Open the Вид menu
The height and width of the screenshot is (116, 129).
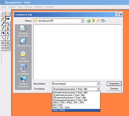20,7
